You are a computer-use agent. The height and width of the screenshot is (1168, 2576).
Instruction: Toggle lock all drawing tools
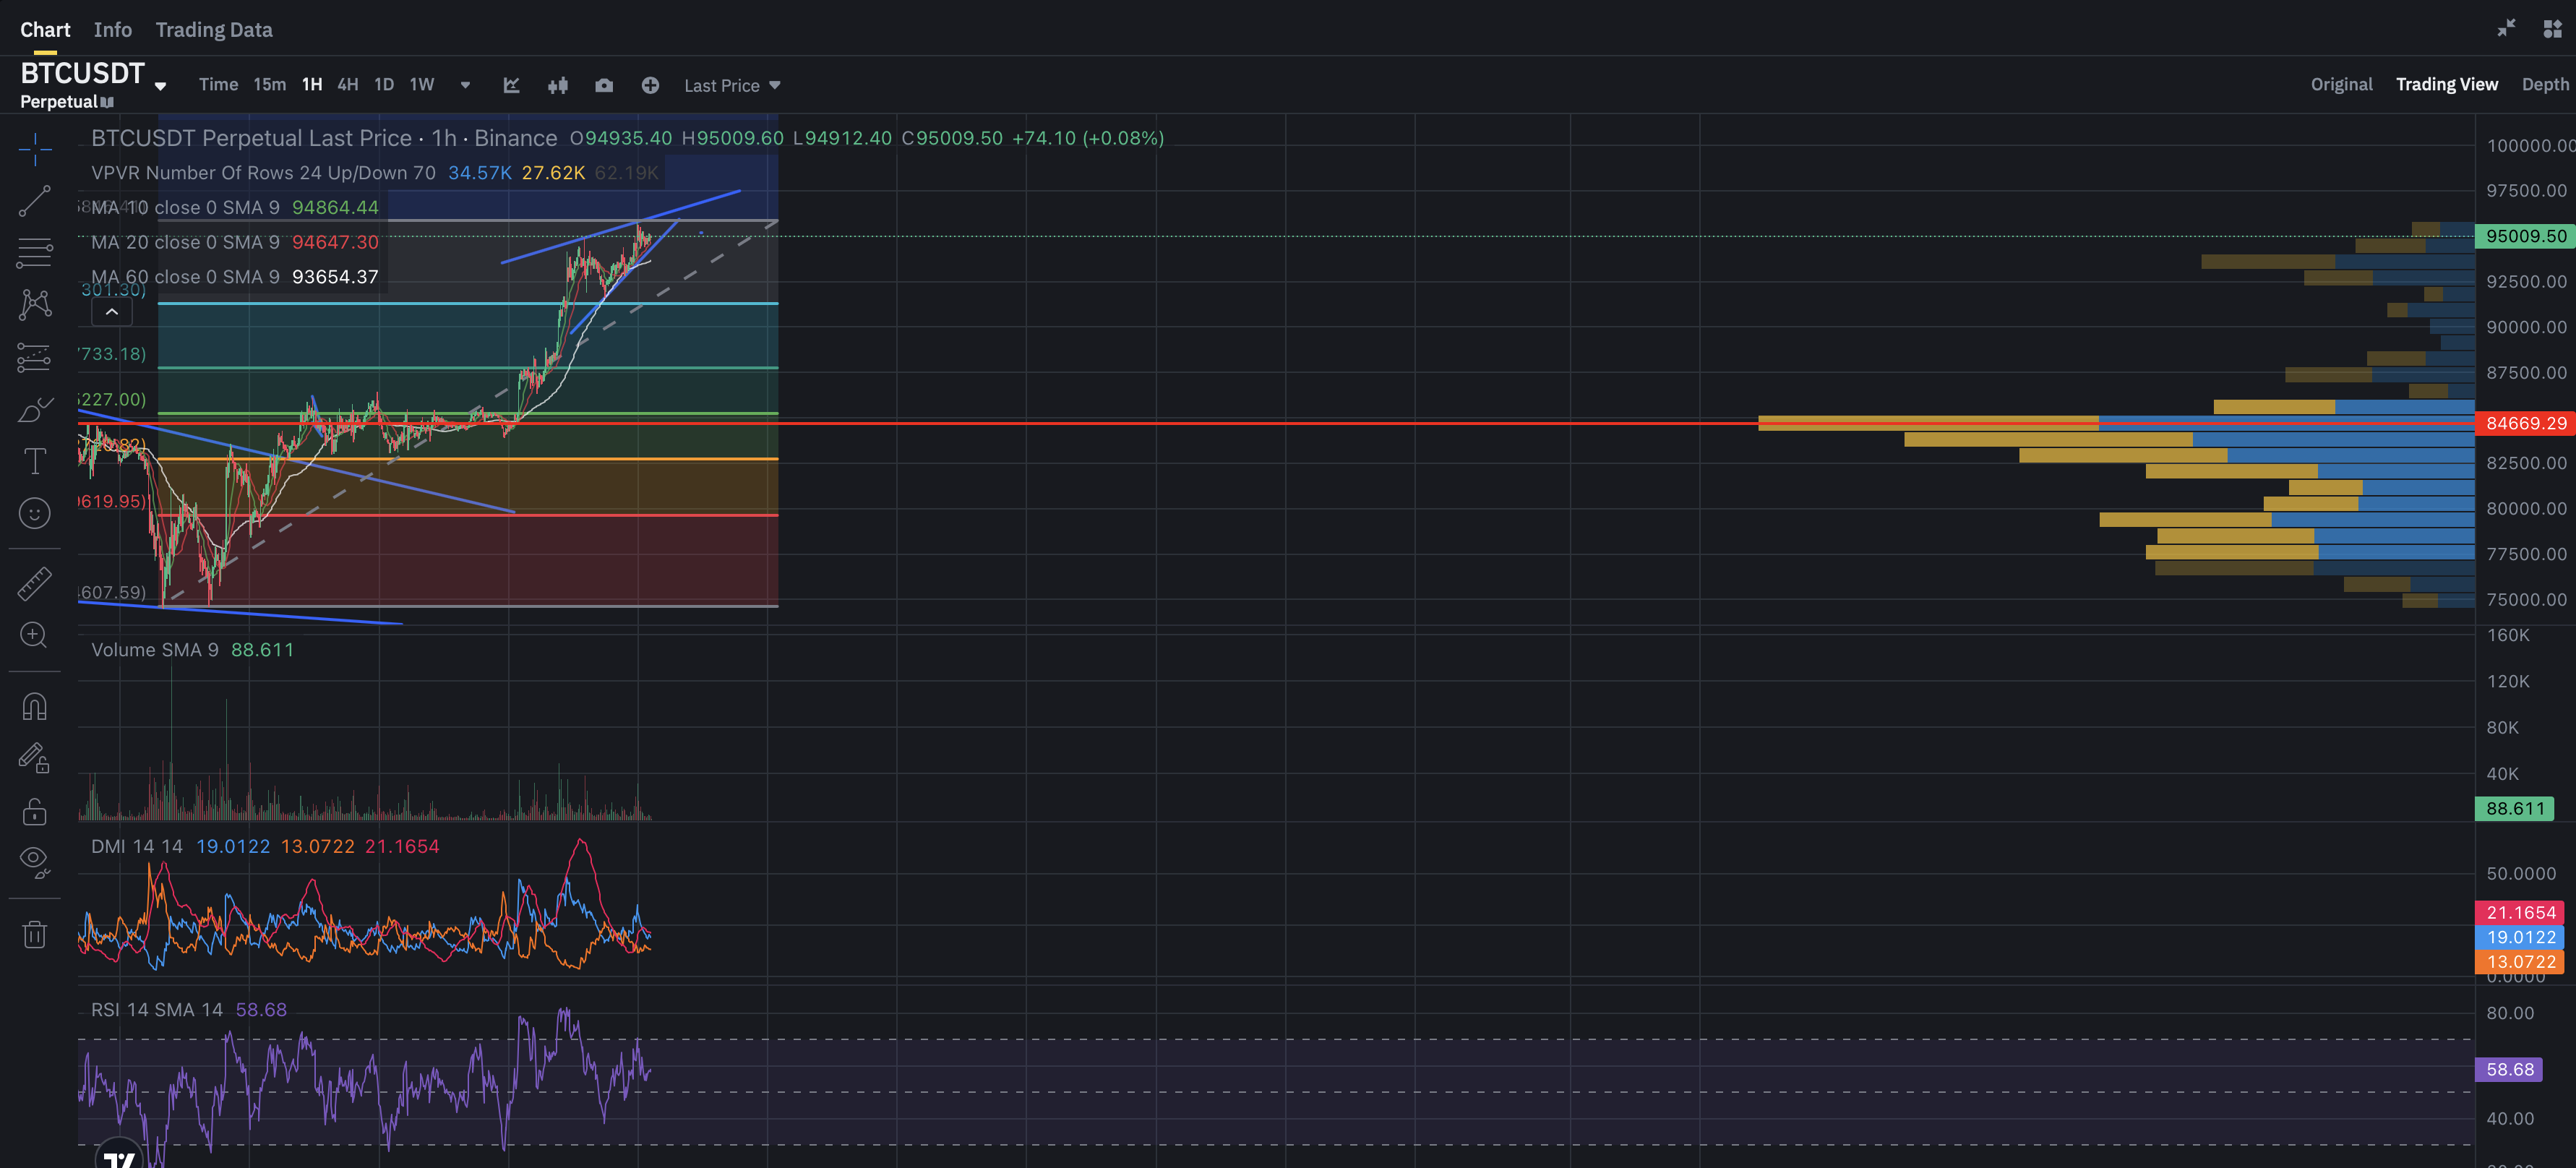click(34, 810)
